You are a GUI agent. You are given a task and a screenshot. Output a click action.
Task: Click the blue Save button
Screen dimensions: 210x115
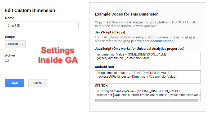[x=15, y=83]
